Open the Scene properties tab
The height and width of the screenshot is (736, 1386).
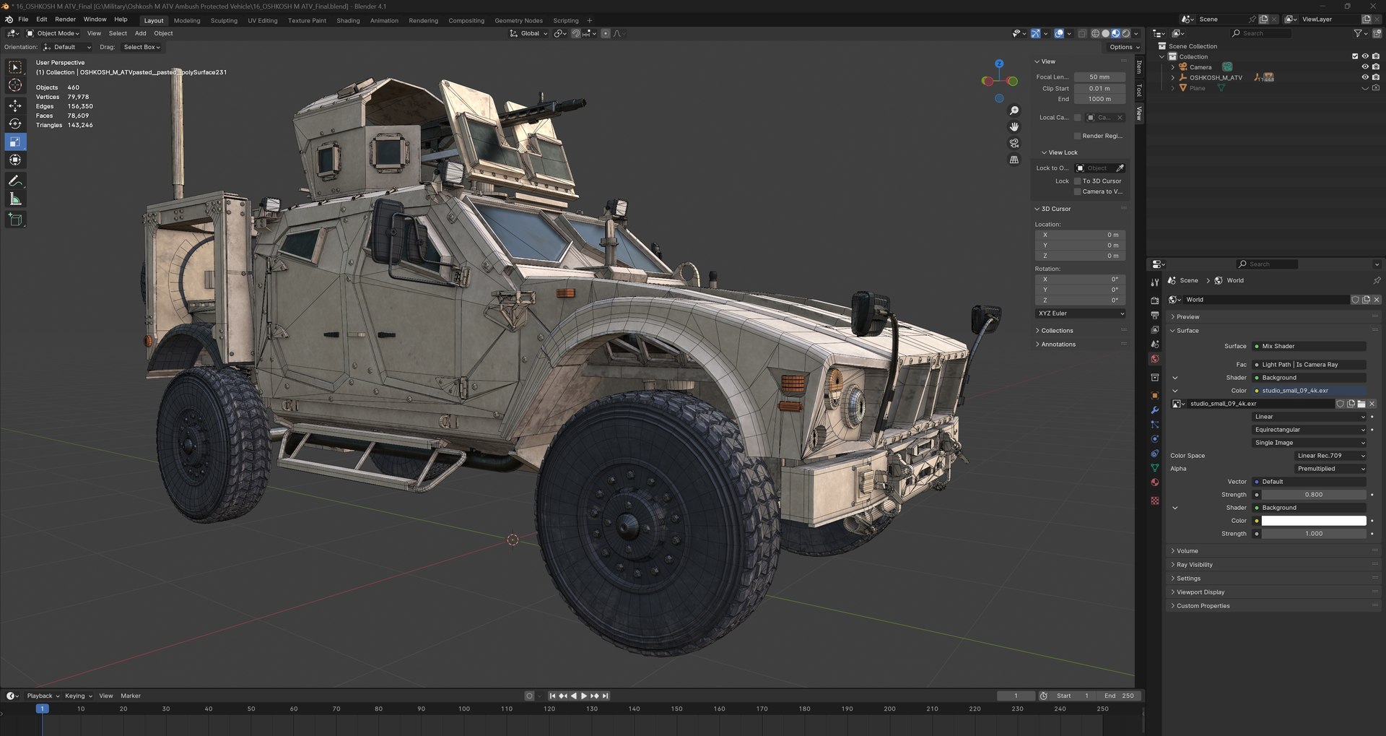1155,344
